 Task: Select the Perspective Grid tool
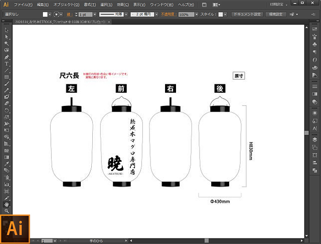click(x=7, y=144)
